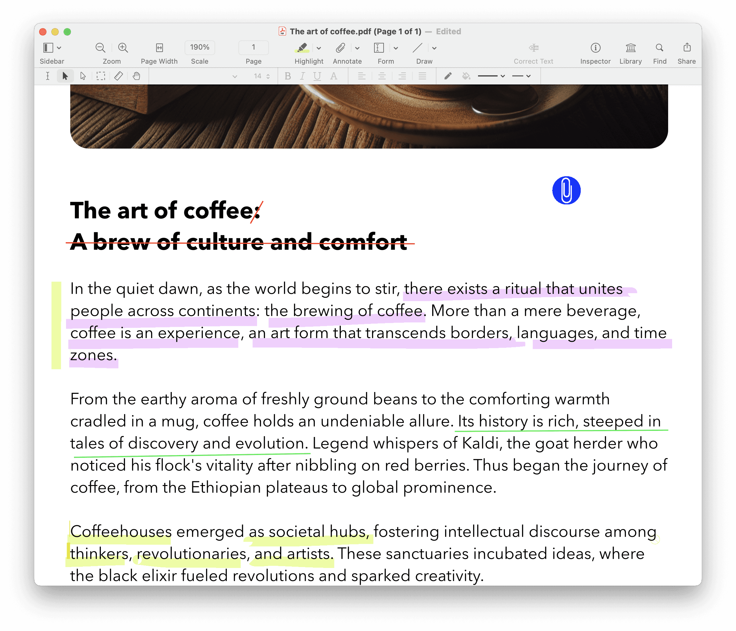
Task: Toggle bold text formatting
Action: click(x=288, y=76)
